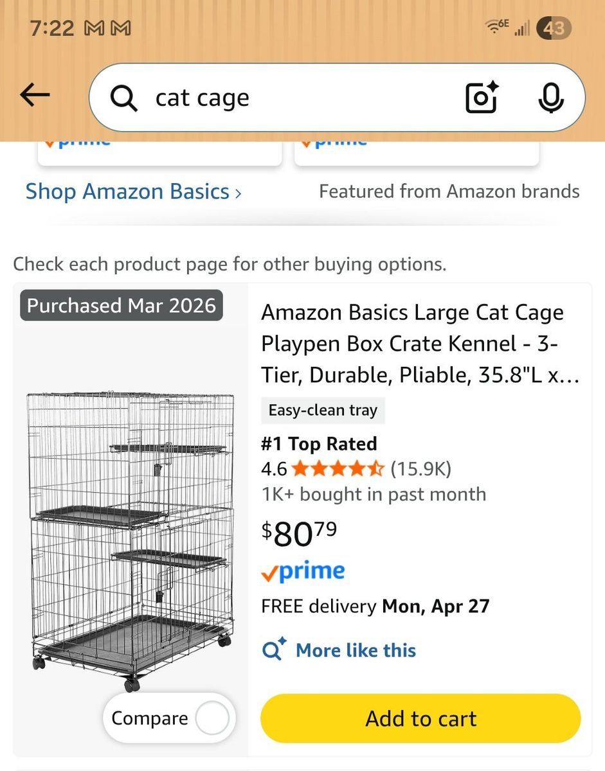Open the More like this link
Image resolution: width=605 pixels, height=771 pixels.
point(356,650)
